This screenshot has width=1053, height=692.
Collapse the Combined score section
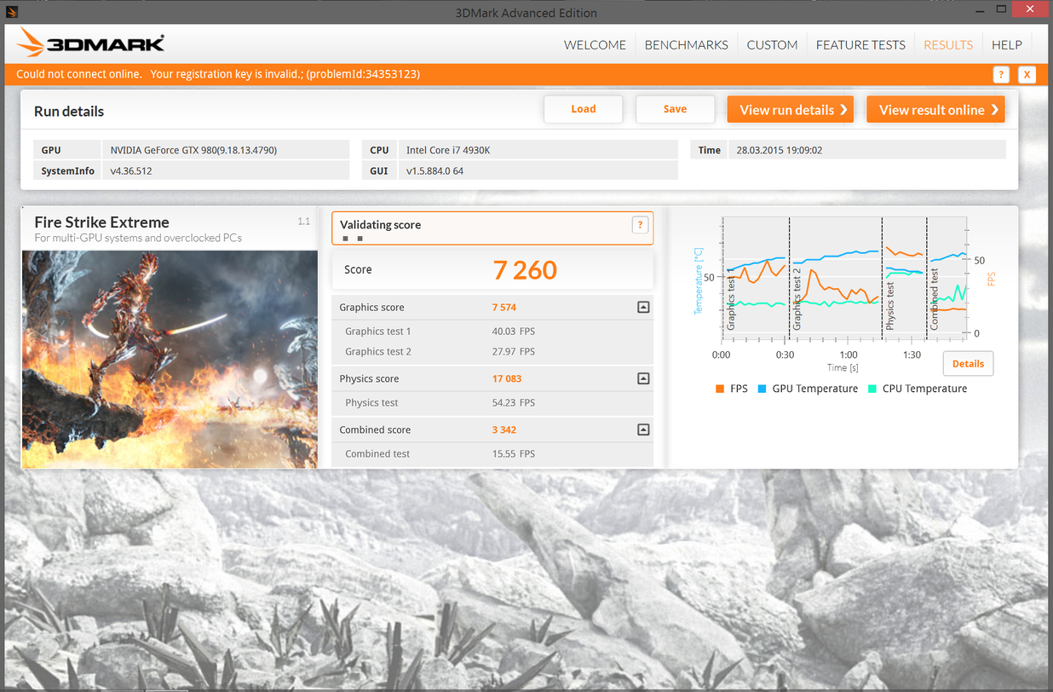(643, 430)
